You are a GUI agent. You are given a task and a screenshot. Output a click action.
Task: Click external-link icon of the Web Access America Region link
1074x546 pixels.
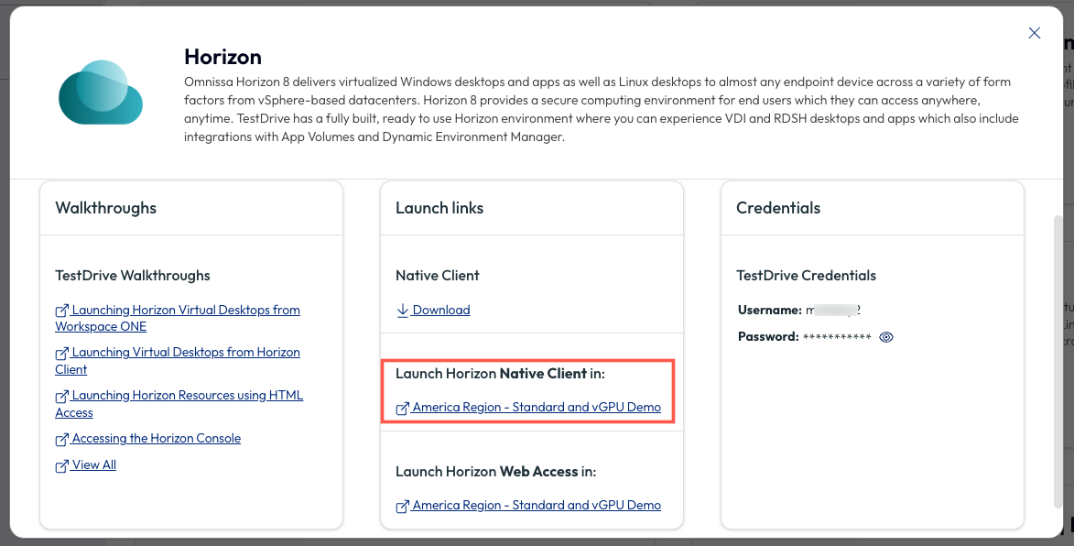click(402, 506)
